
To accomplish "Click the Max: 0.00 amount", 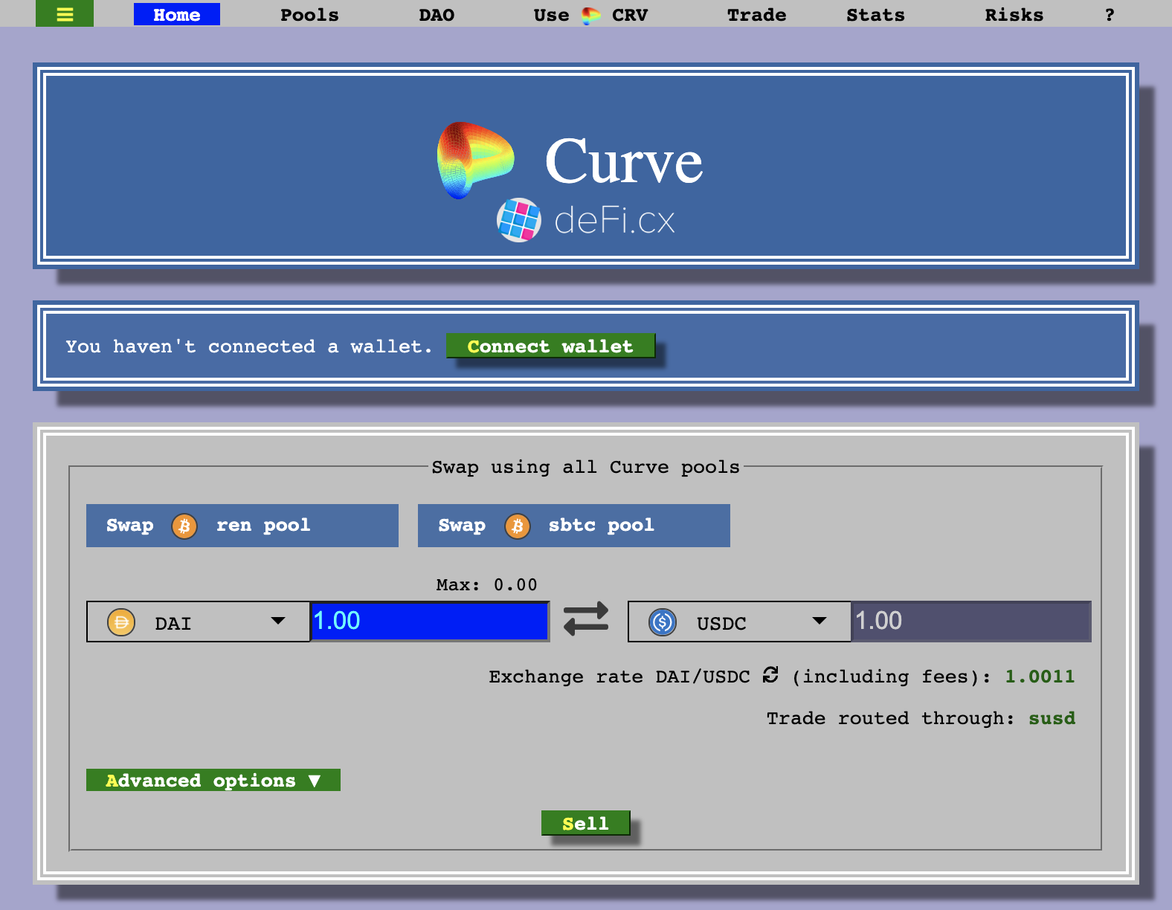I will coord(486,584).
